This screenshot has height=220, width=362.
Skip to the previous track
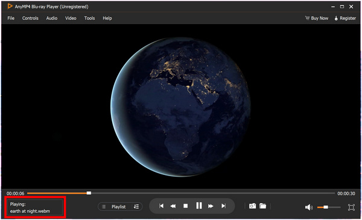[161, 206]
